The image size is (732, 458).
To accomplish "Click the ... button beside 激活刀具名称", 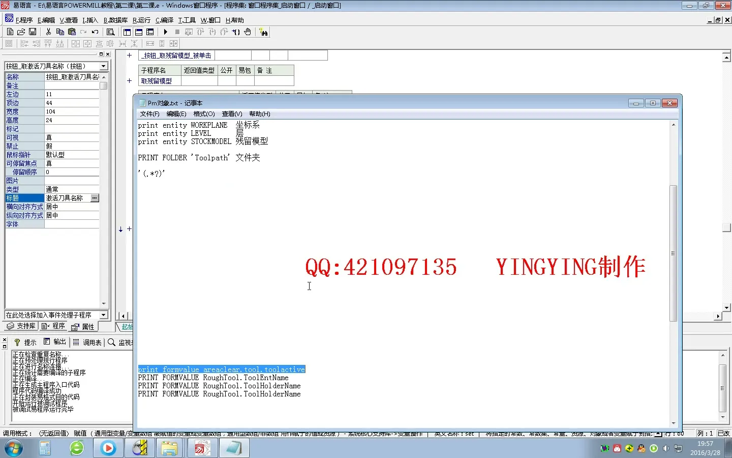I will 95,197.
